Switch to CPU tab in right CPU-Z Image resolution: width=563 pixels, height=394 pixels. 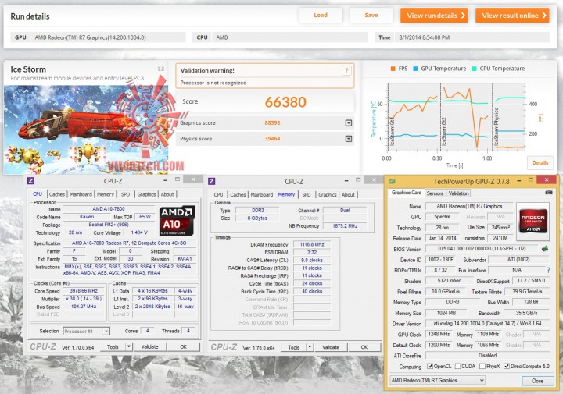tap(218, 195)
